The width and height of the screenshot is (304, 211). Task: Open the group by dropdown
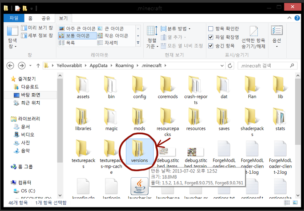[176, 28]
